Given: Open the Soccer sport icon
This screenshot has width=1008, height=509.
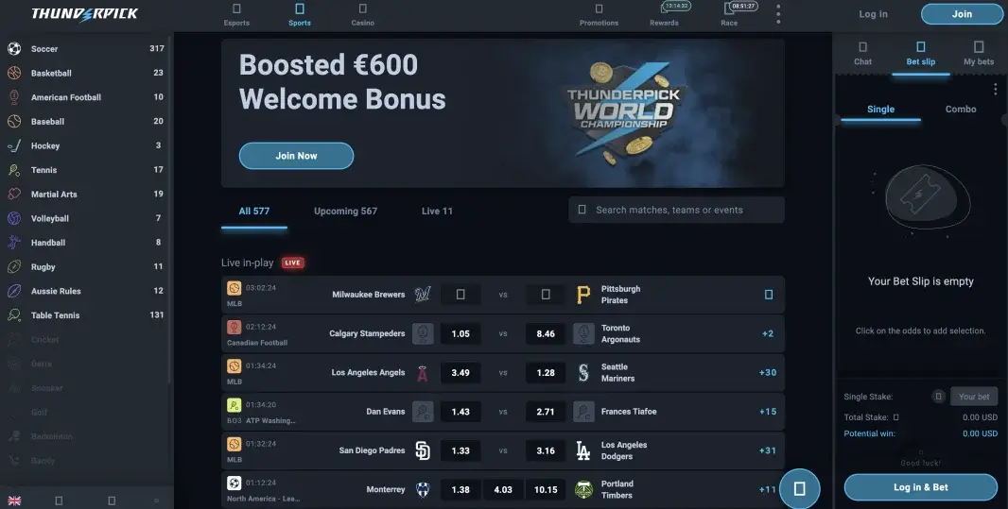Looking at the screenshot, I should pyautogui.click(x=14, y=49).
